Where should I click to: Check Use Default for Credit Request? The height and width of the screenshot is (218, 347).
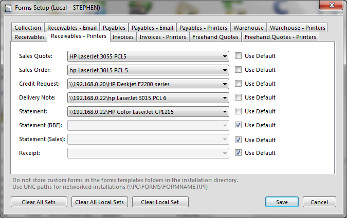click(239, 84)
